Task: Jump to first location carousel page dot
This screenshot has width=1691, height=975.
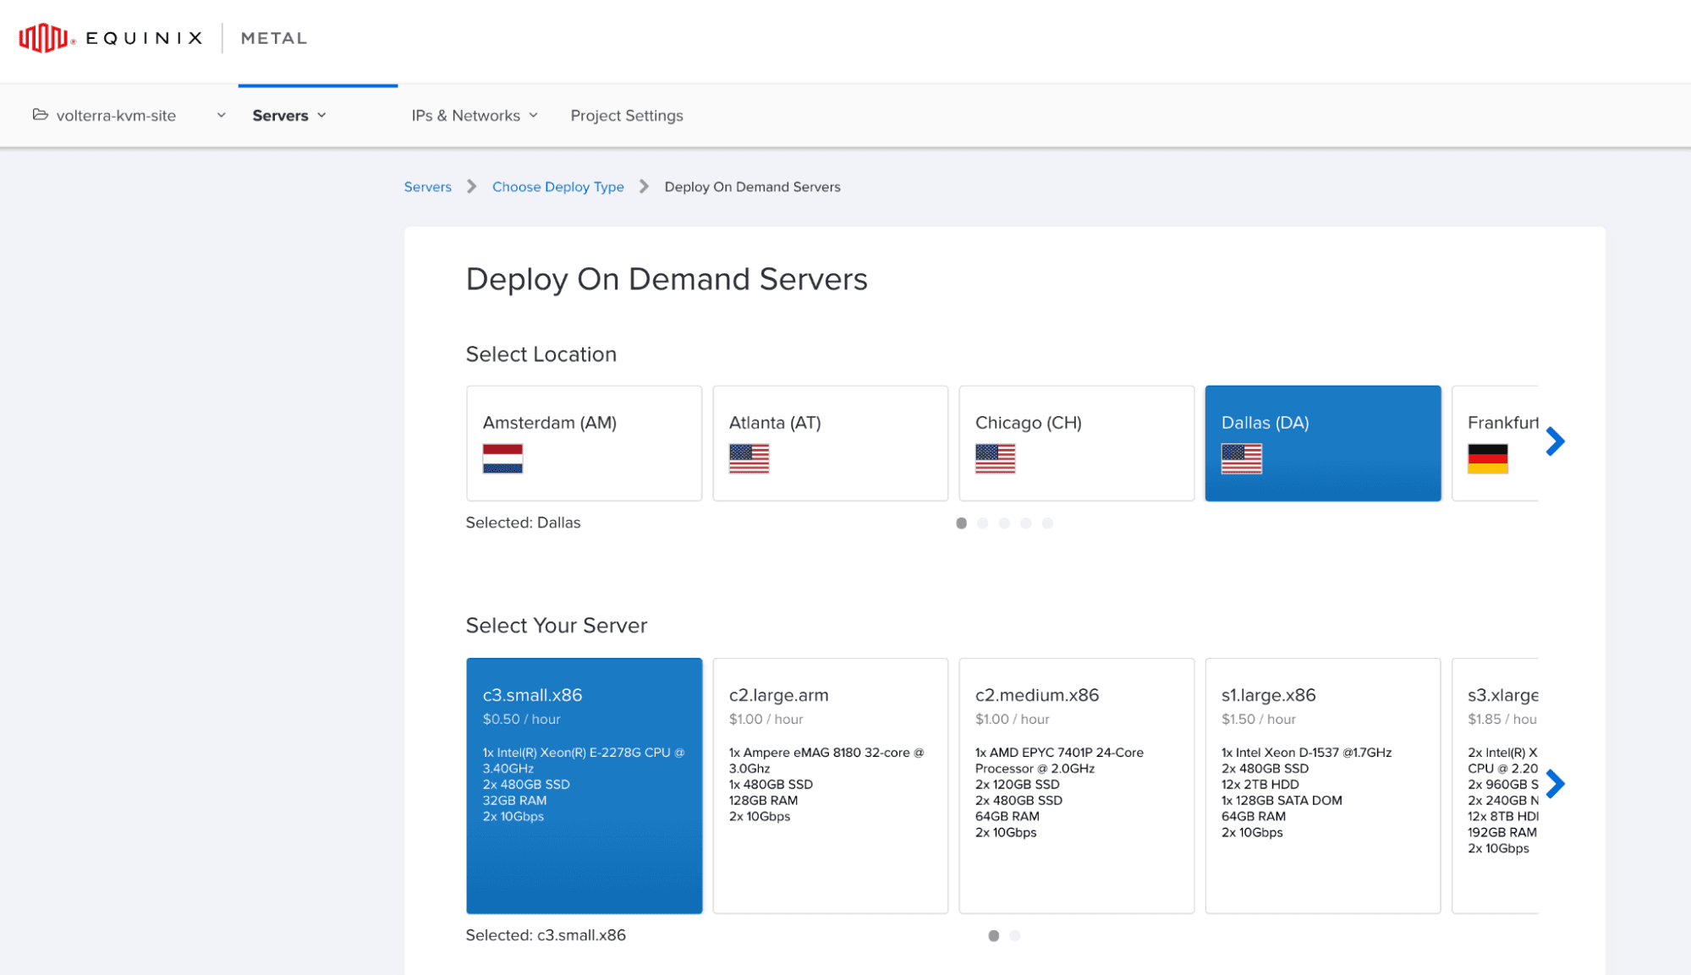Action: tap(961, 523)
